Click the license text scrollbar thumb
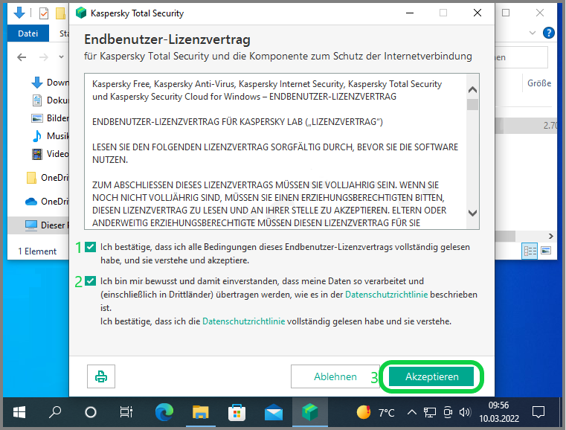The height and width of the screenshot is (430, 566). coord(472,104)
